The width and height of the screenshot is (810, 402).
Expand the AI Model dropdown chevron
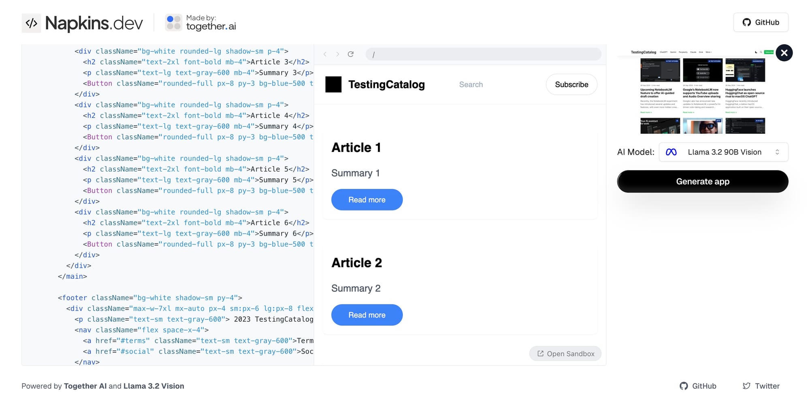click(777, 152)
